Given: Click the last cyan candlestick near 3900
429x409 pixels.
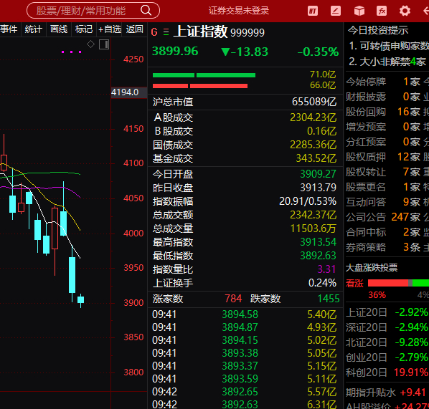Looking at the screenshot, I should pyautogui.click(x=81, y=300).
